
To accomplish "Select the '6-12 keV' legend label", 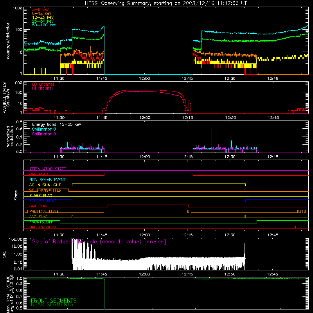I will (x=42, y=13).
